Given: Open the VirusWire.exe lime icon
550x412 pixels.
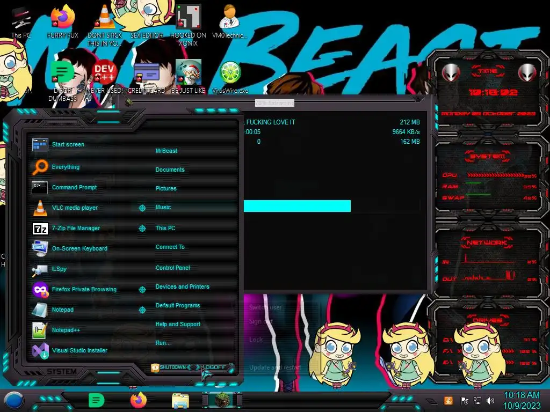Looking at the screenshot, I should click(x=230, y=77).
